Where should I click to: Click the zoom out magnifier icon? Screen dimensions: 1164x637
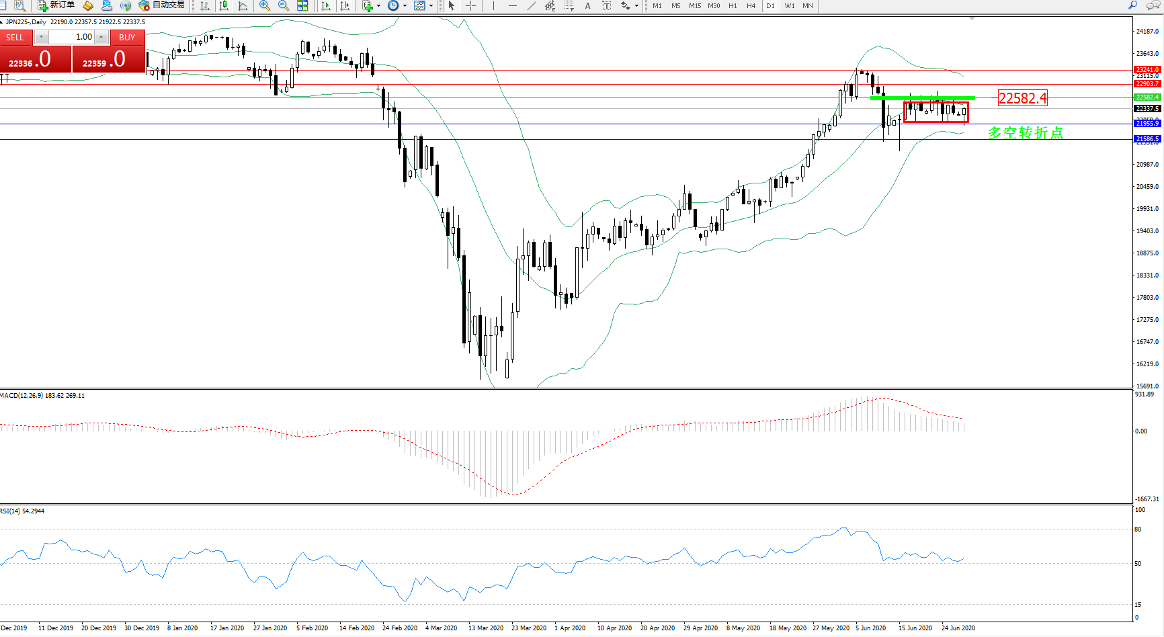tap(284, 5)
